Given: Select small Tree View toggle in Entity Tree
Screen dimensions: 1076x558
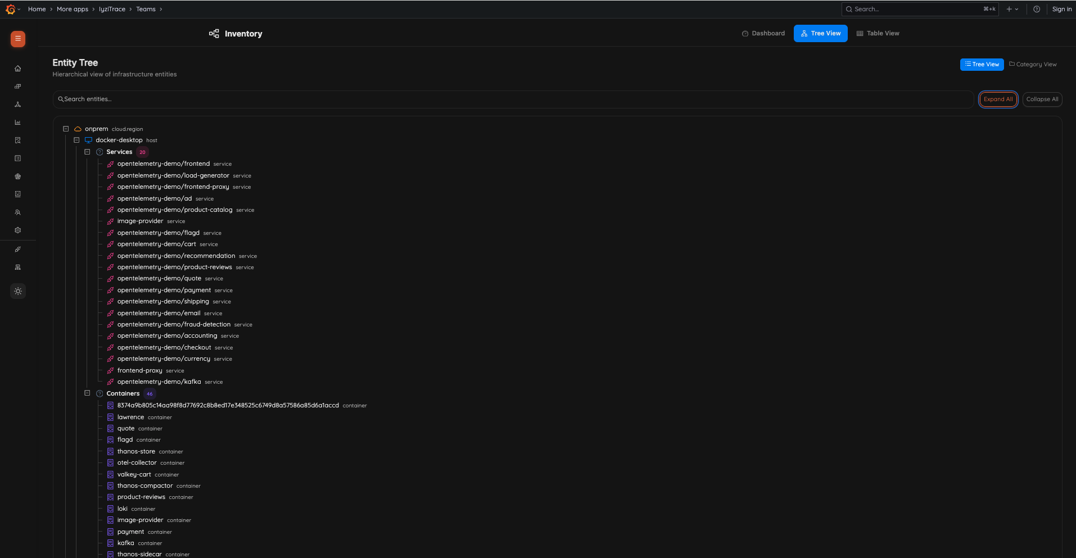Looking at the screenshot, I should click(982, 65).
